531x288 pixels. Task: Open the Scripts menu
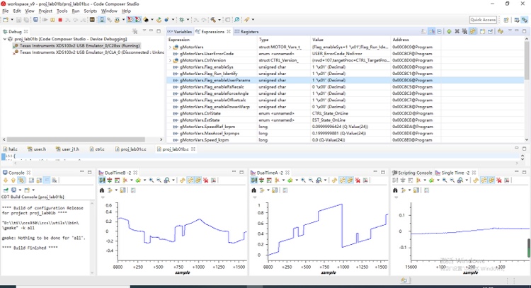[90, 11]
